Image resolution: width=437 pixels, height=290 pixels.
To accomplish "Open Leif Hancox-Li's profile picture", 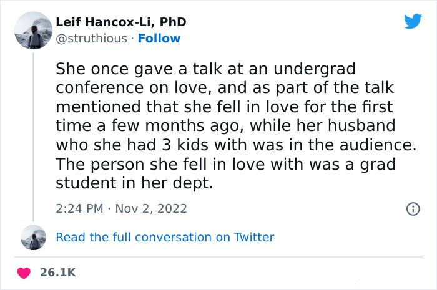I will click(x=34, y=30).
